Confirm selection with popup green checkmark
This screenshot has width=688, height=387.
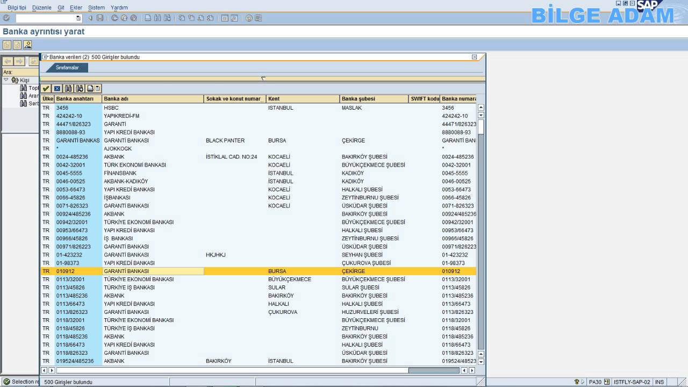coord(46,89)
